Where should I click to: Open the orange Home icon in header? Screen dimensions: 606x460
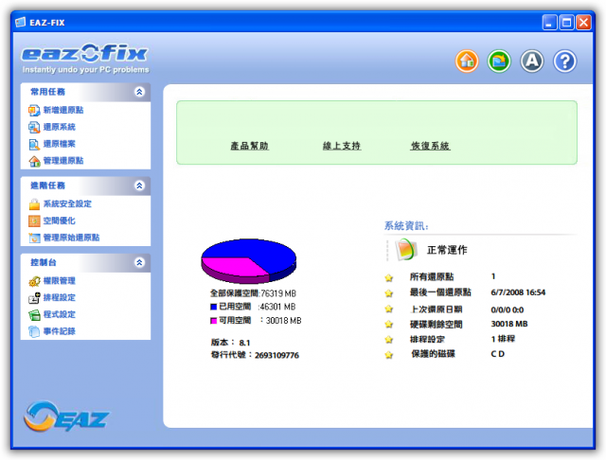coord(467,61)
